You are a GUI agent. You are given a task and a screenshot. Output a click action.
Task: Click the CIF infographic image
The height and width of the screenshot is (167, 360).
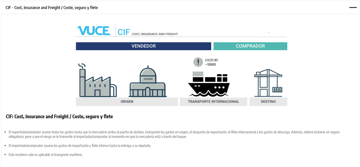182,65
